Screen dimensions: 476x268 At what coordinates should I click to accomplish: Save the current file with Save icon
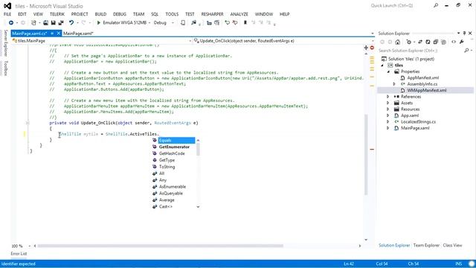point(53,22)
